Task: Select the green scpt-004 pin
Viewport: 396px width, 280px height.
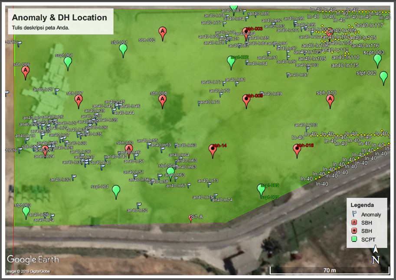Action: [116, 190]
